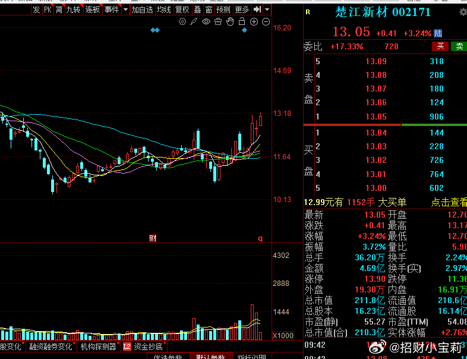Screen dimensions: 467x359
Task: Click the 涨停 price 13.90
Action: pyautogui.click(x=375, y=279)
